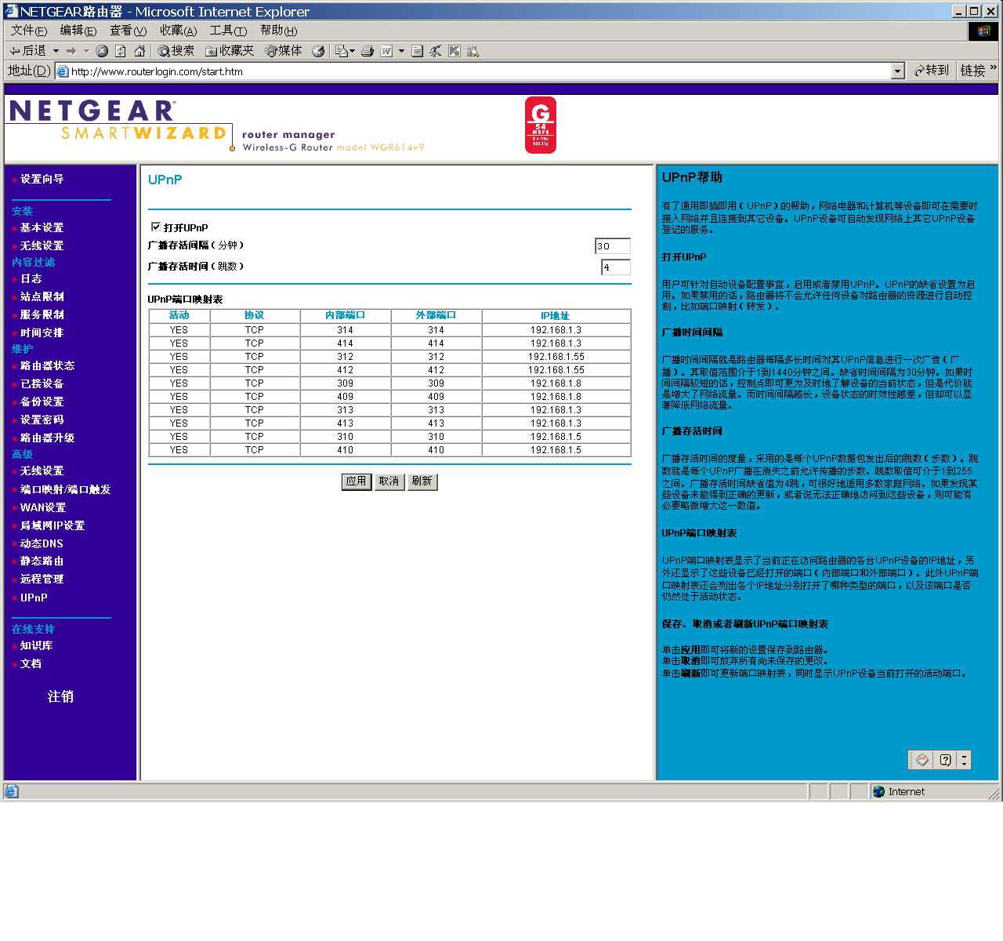This screenshot has width=1003, height=941.
Task: Open the 工具 menu
Action: [x=227, y=31]
